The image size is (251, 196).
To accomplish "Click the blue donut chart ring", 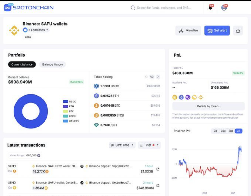I will click(x=18, y=111).
